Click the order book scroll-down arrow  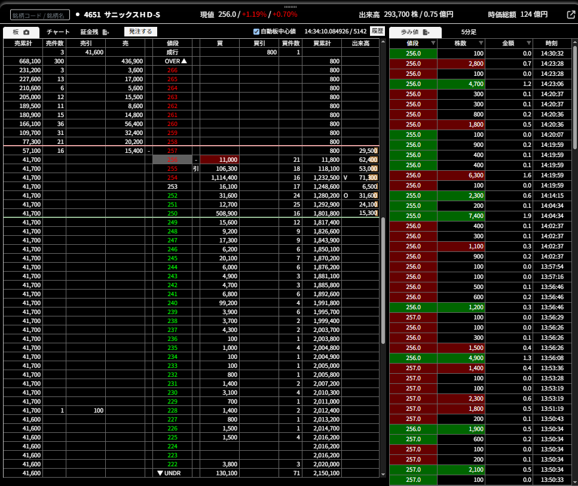point(383,474)
